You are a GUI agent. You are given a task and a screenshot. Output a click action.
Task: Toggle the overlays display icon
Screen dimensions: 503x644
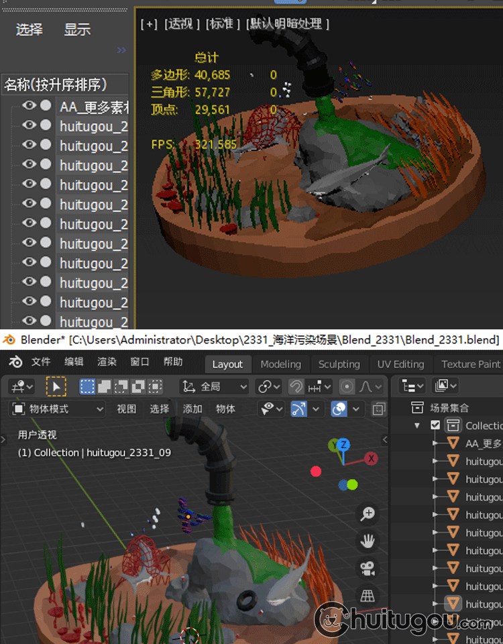click(x=339, y=409)
